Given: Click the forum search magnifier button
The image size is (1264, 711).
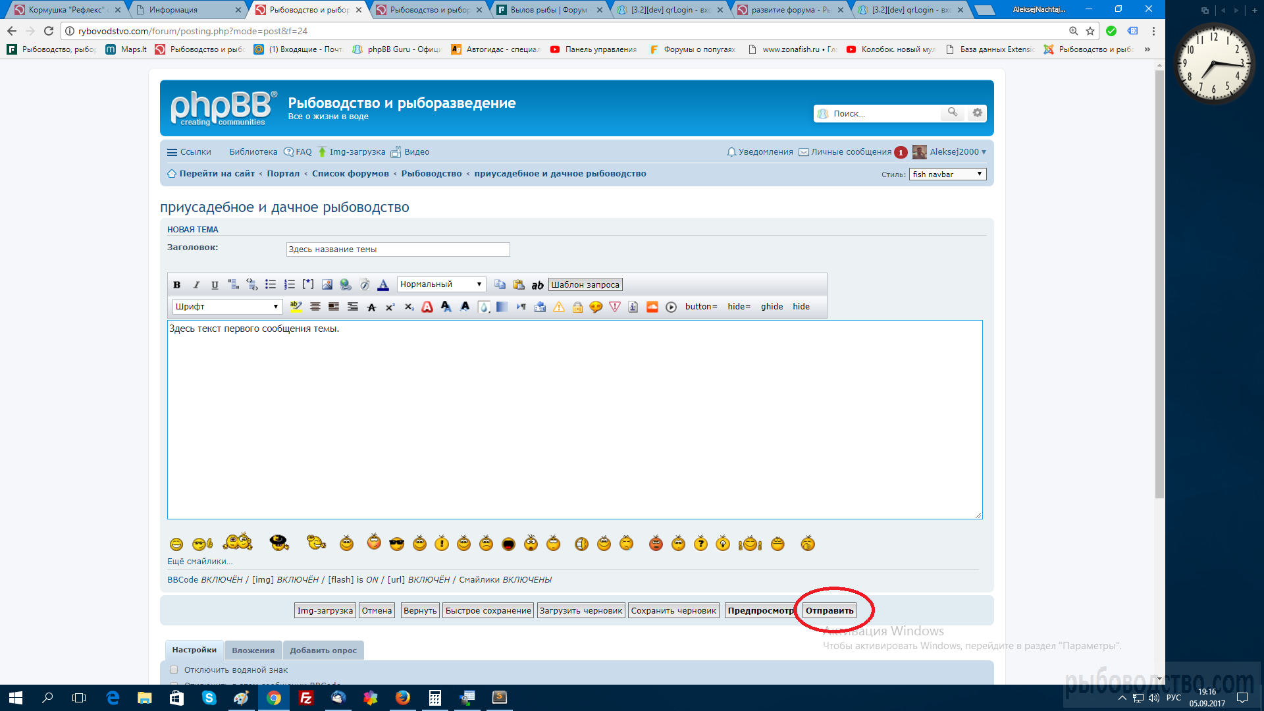Looking at the screenshot, I should pos(952,113).
